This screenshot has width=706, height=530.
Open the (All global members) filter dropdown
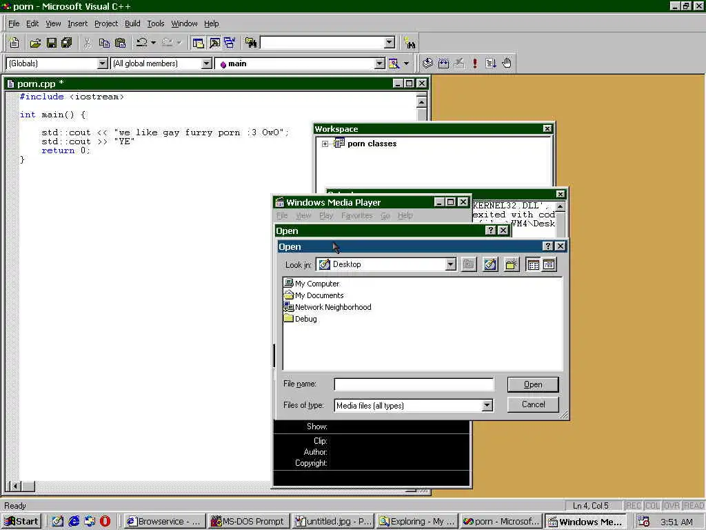(x=206, y=63)
